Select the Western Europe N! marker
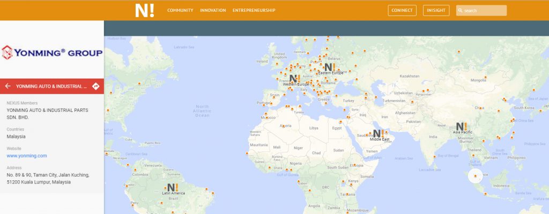The image size is (549, 214). [x=294, y=79]
